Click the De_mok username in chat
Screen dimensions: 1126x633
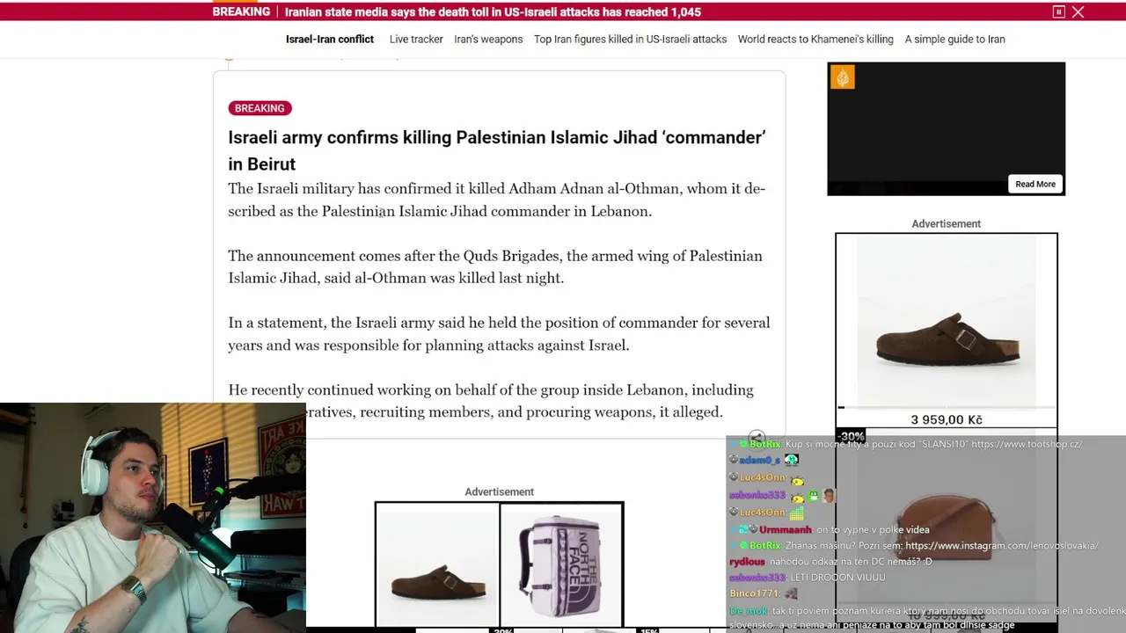point(749,611)
